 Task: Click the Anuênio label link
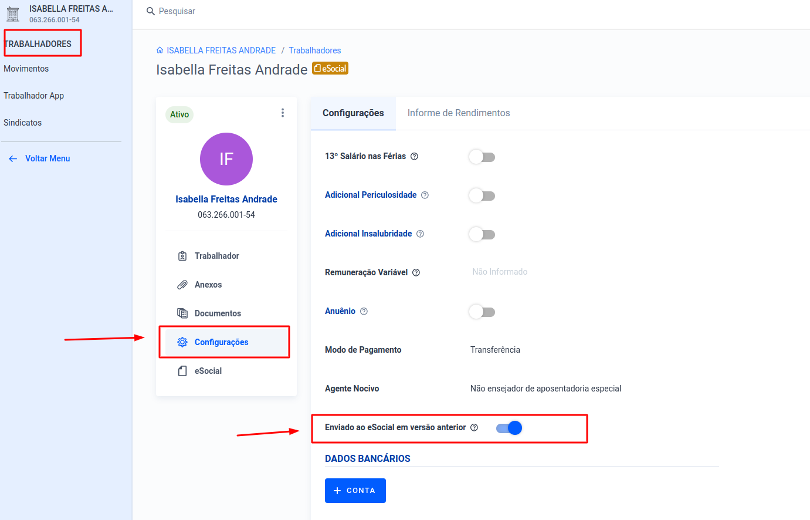pos(340,311)
